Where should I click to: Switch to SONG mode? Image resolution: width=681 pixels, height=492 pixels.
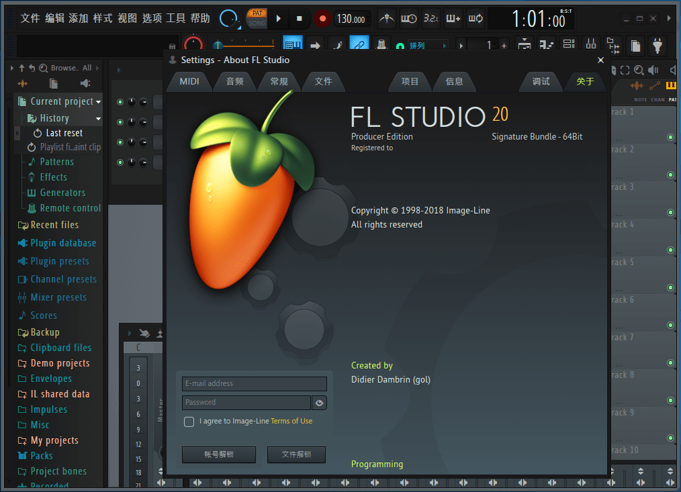257,23
